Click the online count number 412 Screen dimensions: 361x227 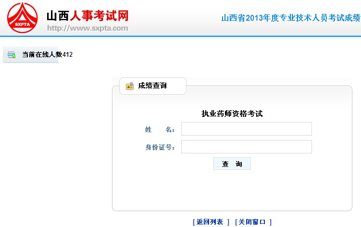(68, 55)
